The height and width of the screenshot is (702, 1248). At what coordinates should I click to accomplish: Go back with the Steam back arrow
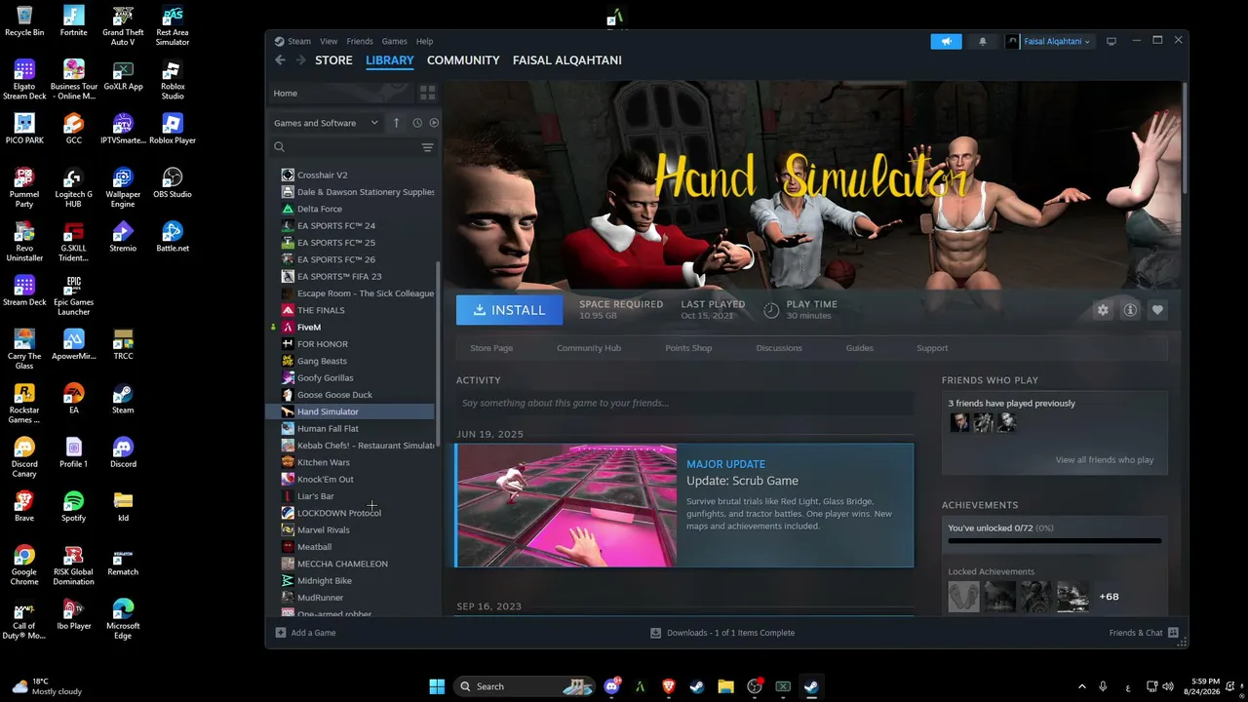coord(280,60)
